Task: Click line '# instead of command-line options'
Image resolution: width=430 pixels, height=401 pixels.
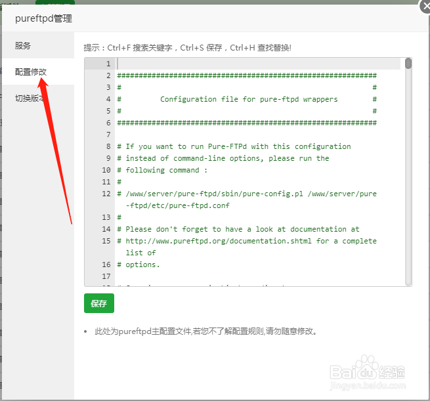Action: (223, 158)
